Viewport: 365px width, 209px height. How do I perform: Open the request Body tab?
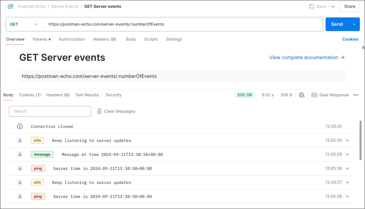click(131, 40)
